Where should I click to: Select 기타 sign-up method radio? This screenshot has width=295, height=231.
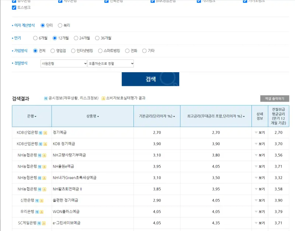[x=144, y=51]
